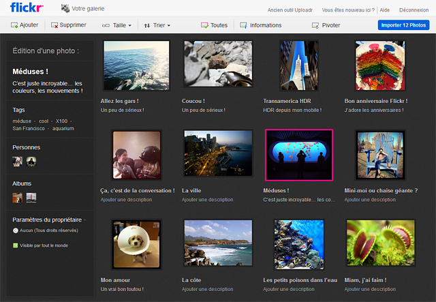
Task: Open the Trier sort dropdown
Action: point(157,25)
